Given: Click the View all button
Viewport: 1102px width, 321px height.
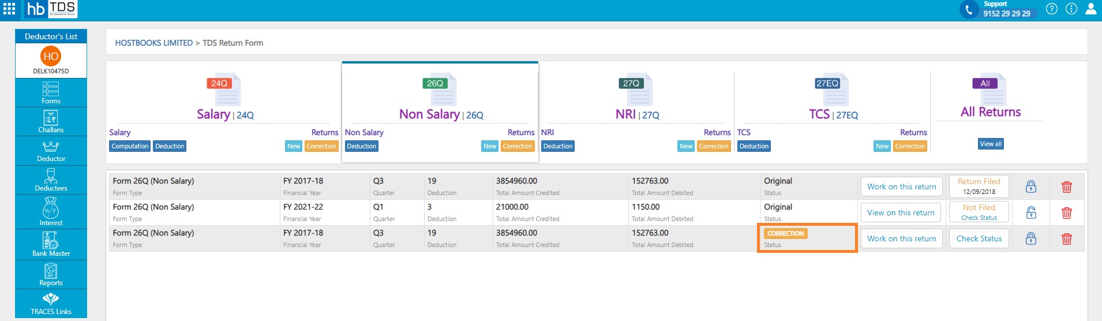Looking at the screenshot, I should [991, 144].
